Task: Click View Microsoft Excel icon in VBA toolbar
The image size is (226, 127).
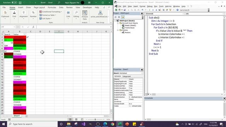Action: (x=116, y=10)
